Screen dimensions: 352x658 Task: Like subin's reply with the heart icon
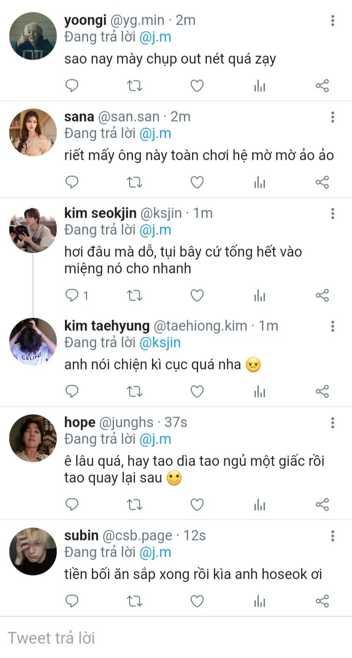pyautogui.click(x=197, y=601)
